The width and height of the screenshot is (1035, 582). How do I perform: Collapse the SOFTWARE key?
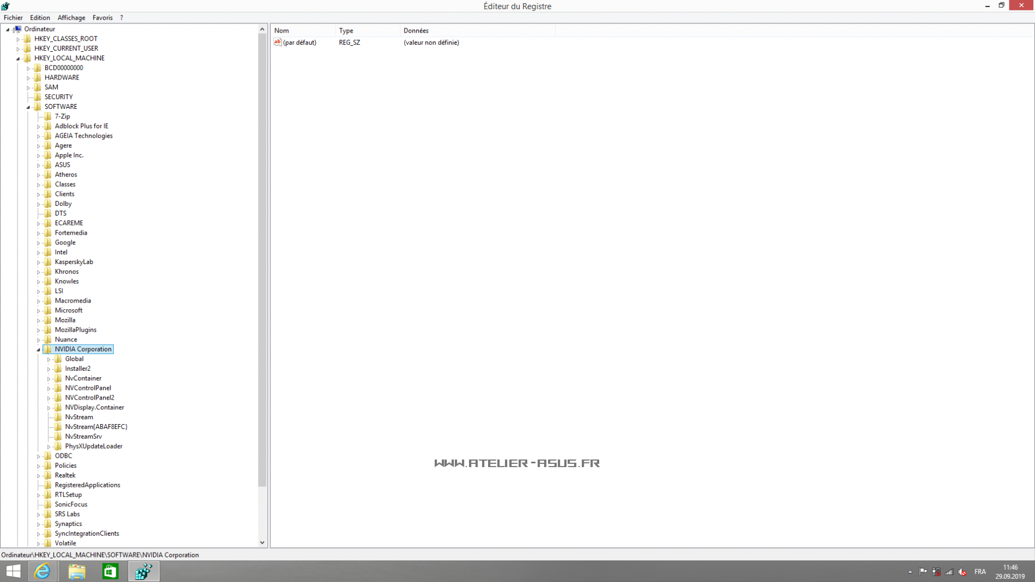[28, 107]
